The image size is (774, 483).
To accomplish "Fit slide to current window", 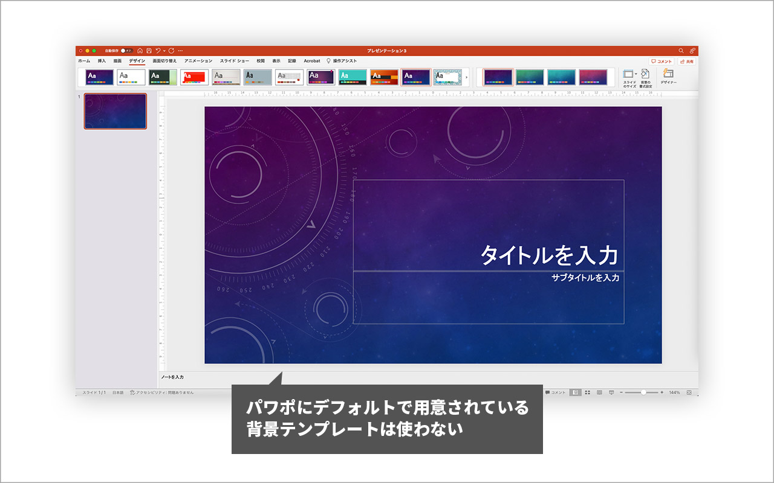I will click(689, 392).
